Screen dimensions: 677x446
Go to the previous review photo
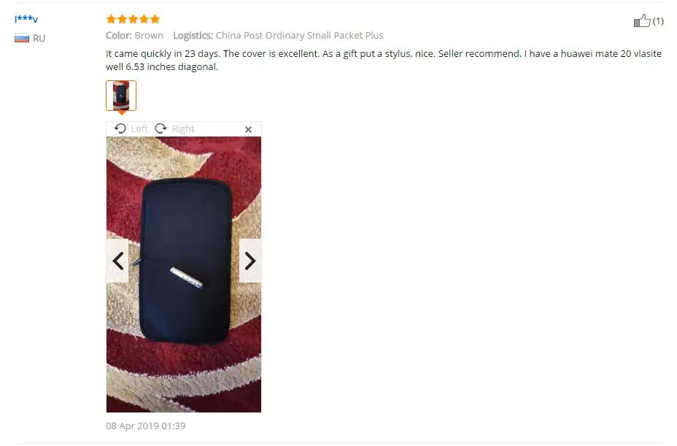(117, 261)
